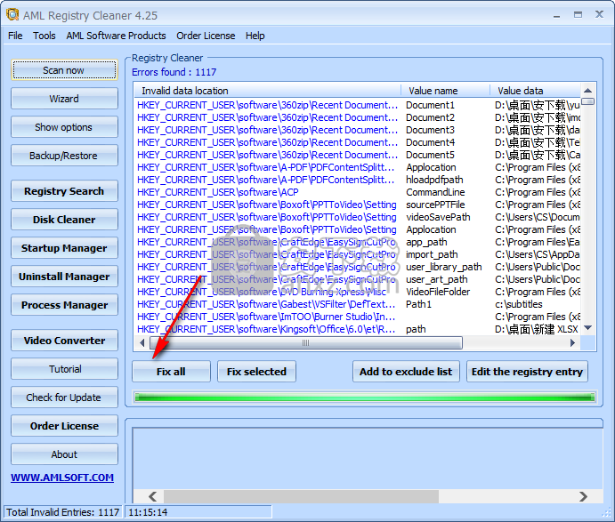Click the results list scroll-right arrow

pyautogui.click(x=572, y=343)
